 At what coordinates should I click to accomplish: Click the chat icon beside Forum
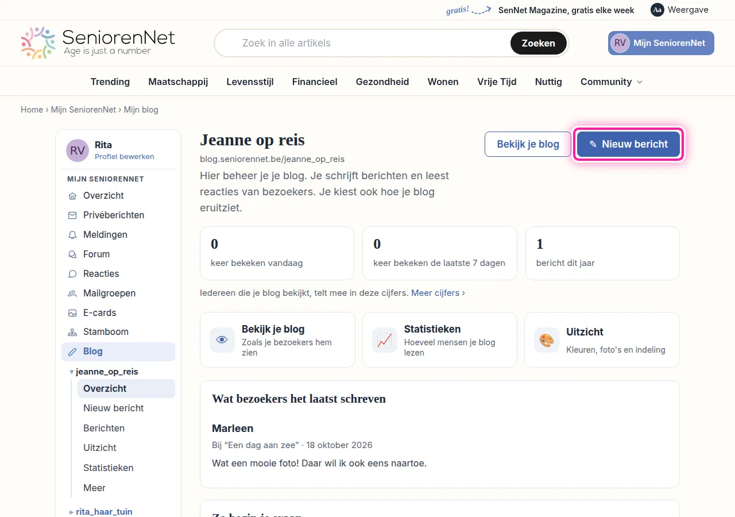(x=72, y=254)
